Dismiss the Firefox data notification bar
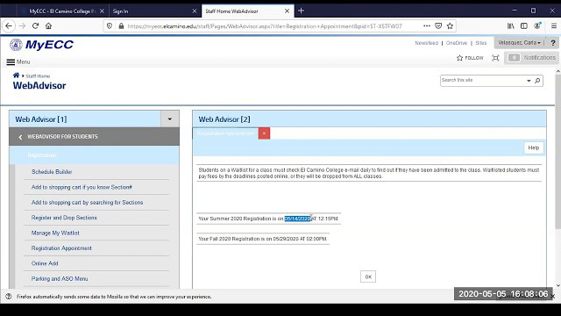This screenshot has width=561, height=316. [x=553, y=297]
